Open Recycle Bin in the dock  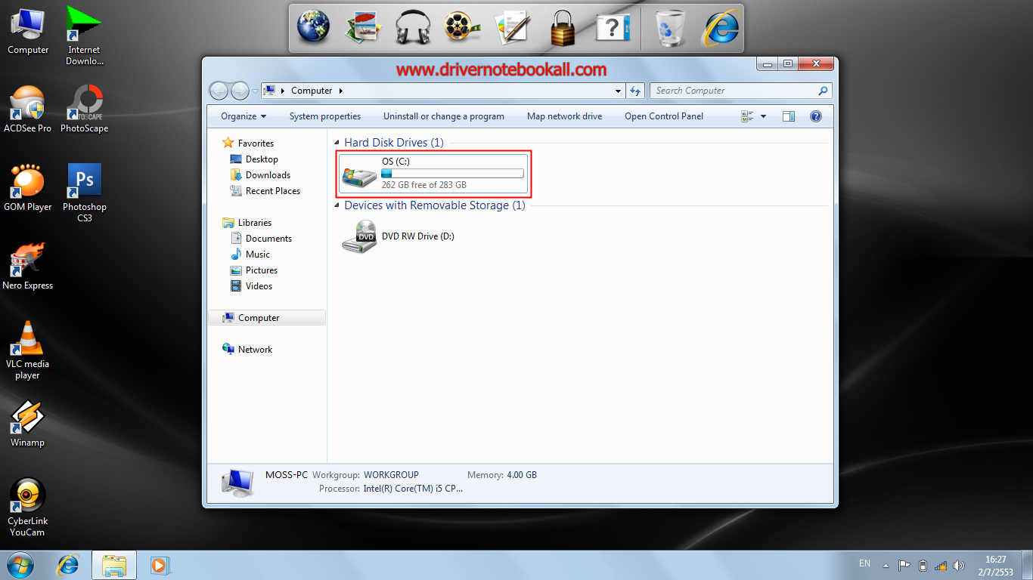point(670,27)
